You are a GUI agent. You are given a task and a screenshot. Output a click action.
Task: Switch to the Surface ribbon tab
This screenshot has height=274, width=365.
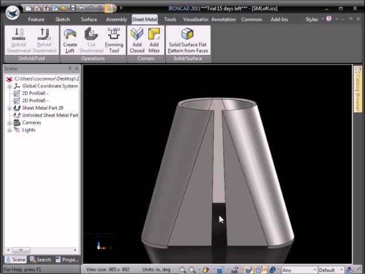[x=89, y=19]
